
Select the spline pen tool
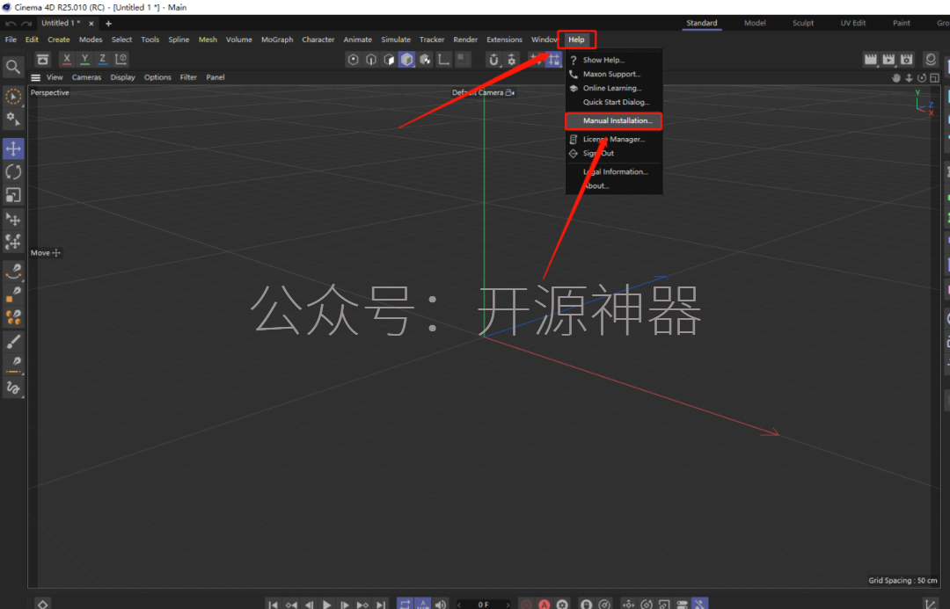point(12,271)
